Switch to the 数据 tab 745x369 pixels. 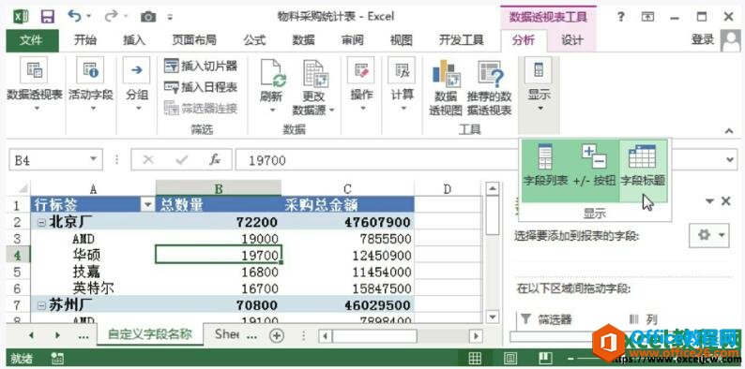pos(303,40)
